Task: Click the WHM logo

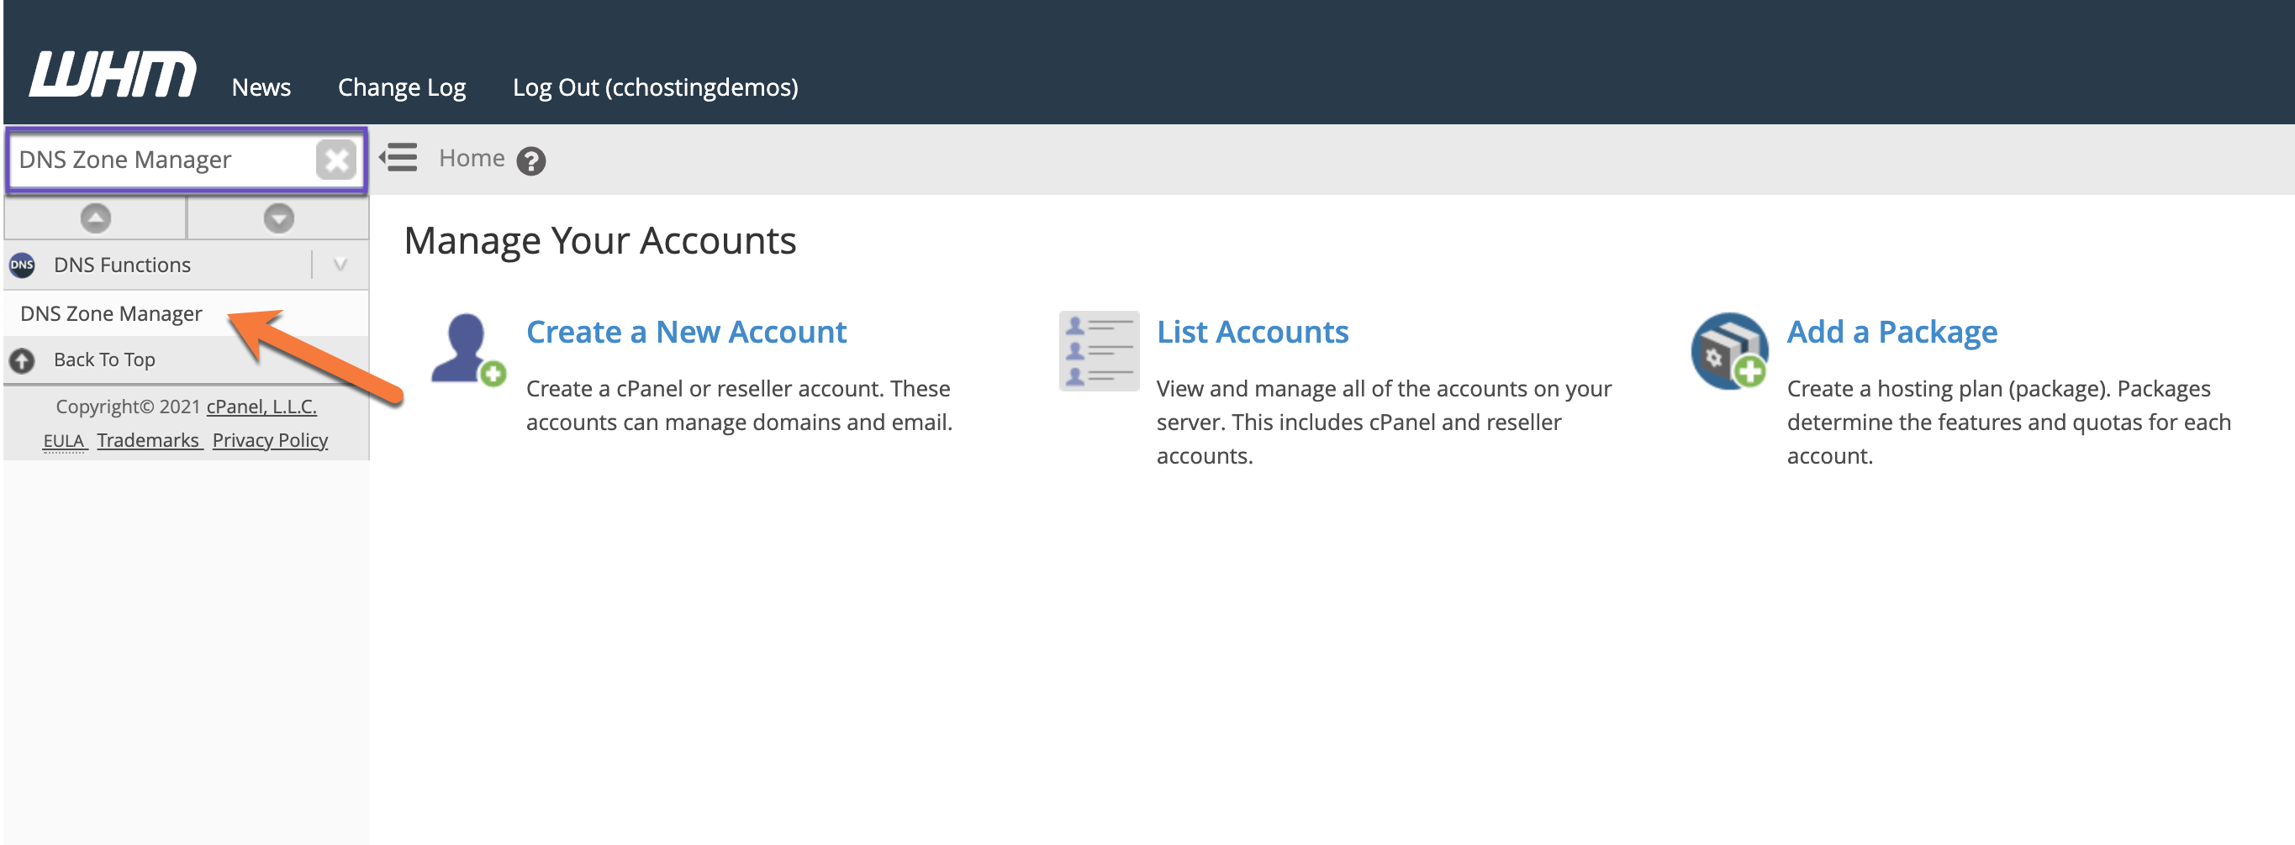Action: pyautogui.click(x=113, y=75)
